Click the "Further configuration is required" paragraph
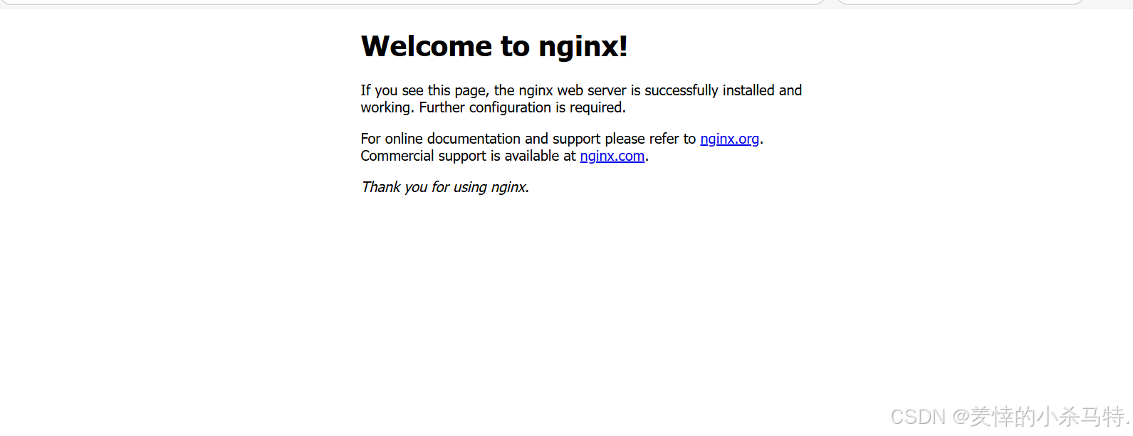Viewport: 1133px width, 436px height. pos(581,99)
